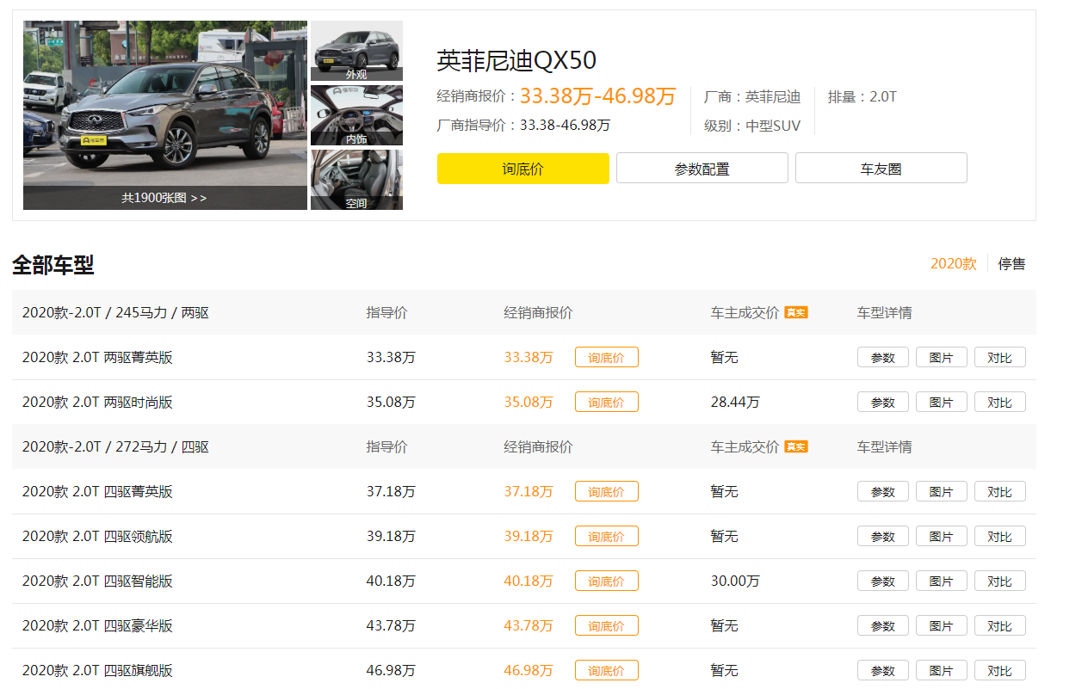This screenshot has height=689, width=1088.
Task: Click the 全部车型 section heading
Action: tap(53, 265)
